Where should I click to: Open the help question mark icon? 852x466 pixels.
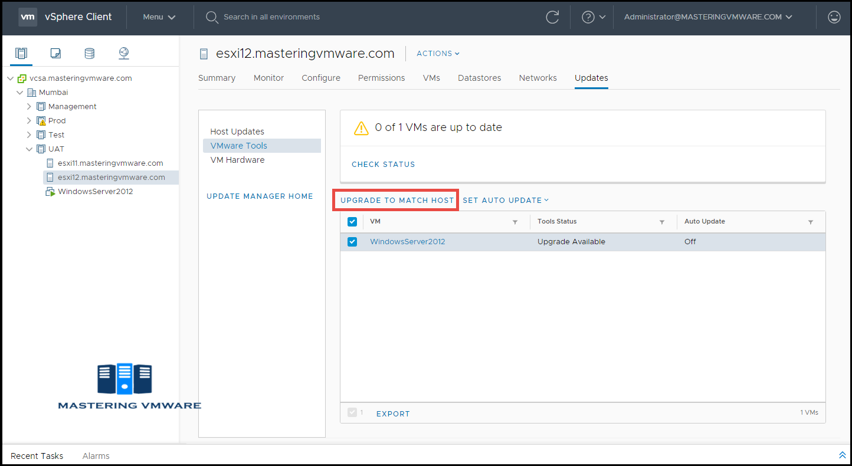(x=588, y=17)
